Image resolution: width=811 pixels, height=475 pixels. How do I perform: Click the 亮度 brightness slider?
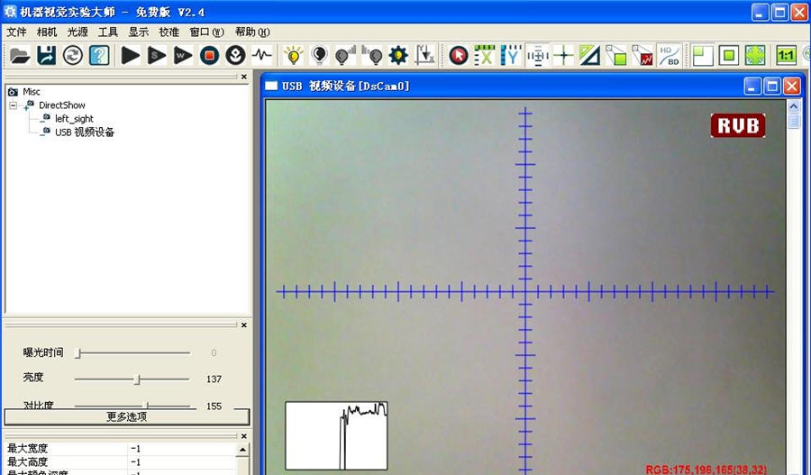(137, 379)
